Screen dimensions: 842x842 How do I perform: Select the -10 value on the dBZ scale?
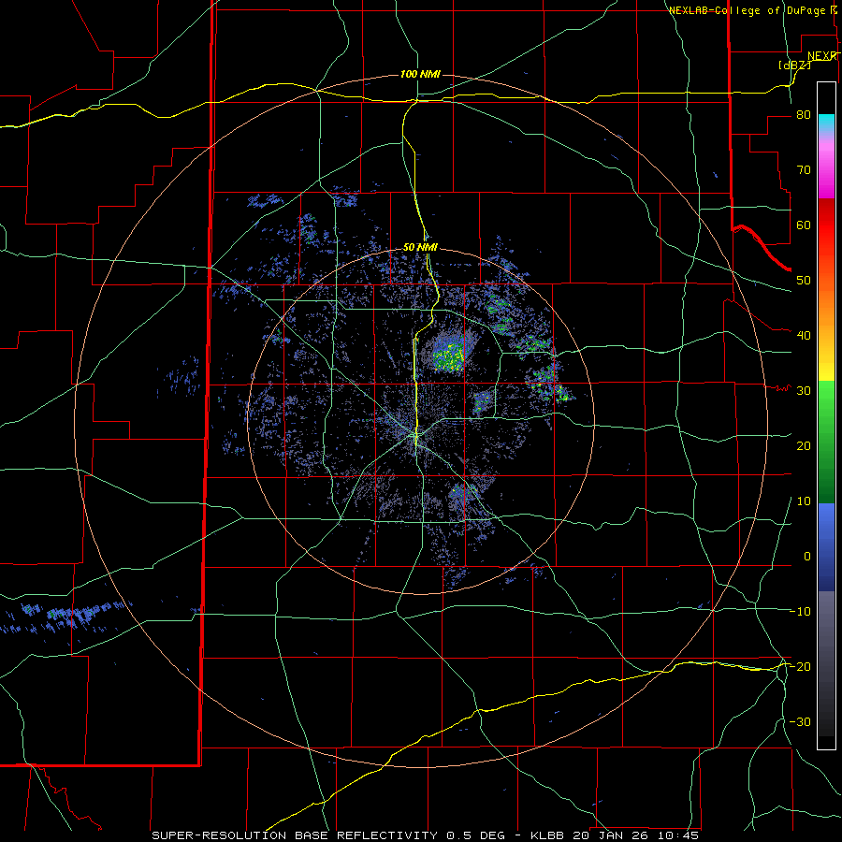pos(800,612)
